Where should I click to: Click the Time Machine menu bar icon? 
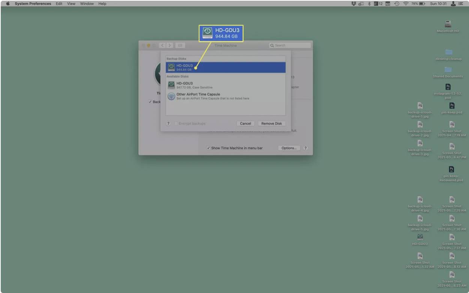coord(397,4)
